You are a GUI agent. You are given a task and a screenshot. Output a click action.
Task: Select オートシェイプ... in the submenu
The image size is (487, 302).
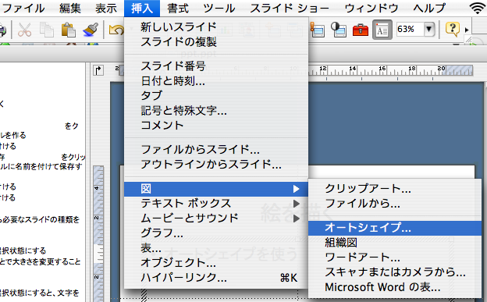click(x=395, y=228)
